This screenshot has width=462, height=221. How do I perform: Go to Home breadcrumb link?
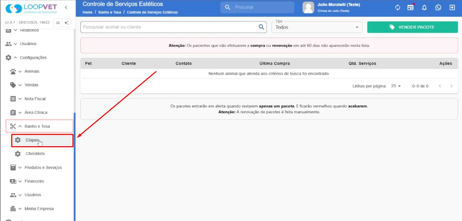(x=87, y=12)
